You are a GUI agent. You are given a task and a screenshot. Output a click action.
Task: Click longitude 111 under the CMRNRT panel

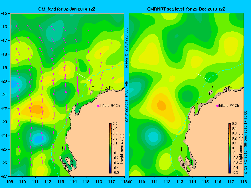click(x=155, y=182)
